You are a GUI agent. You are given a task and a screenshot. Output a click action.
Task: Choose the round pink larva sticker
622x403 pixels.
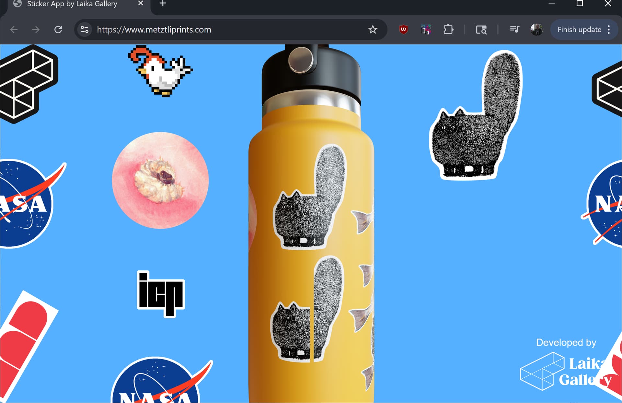160,180
